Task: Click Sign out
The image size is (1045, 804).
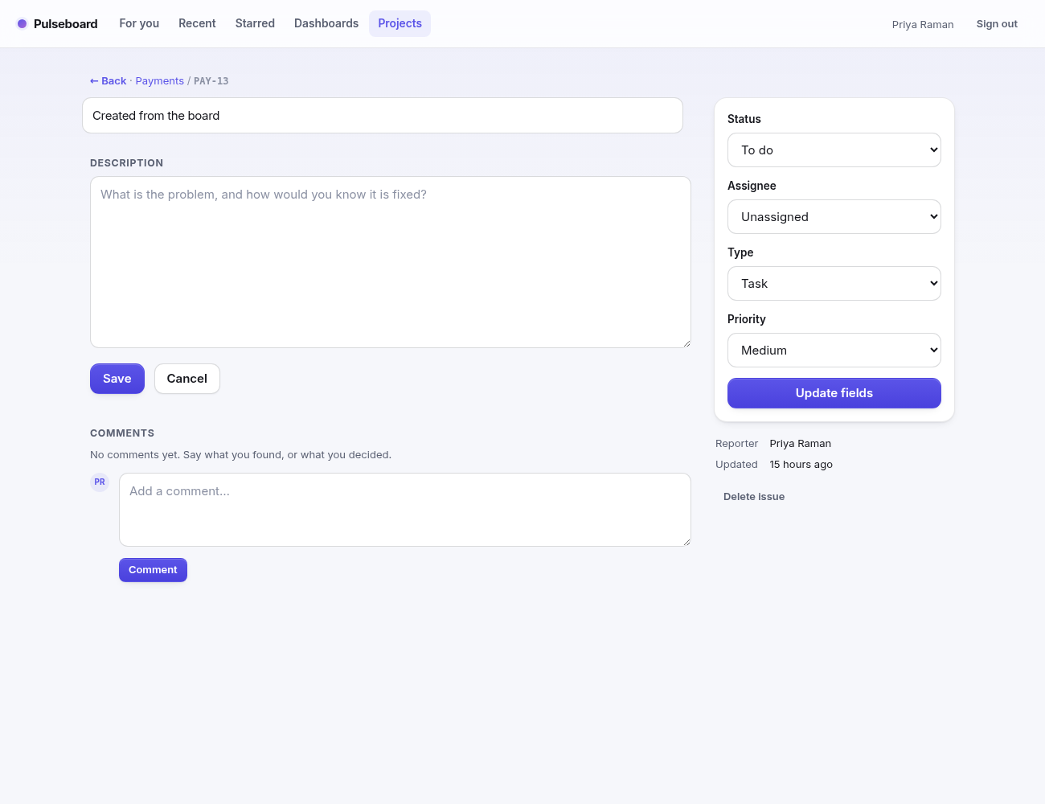Action: pos(997,24)
